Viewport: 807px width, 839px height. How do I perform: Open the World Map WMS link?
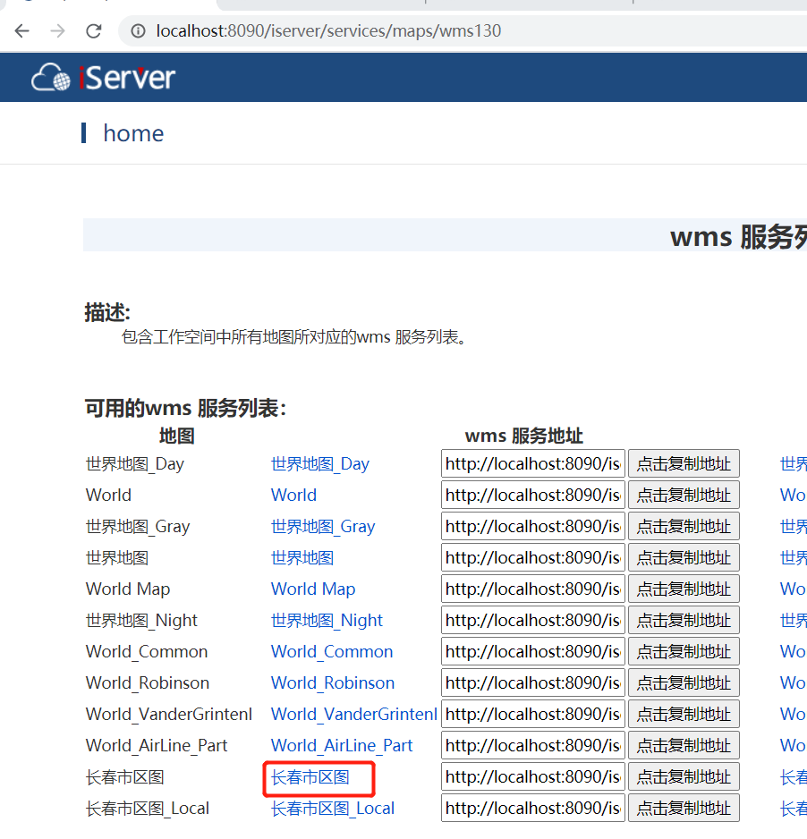(x=313, y=589)
